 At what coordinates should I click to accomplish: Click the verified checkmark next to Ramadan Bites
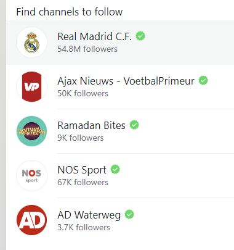coord(134,125)
